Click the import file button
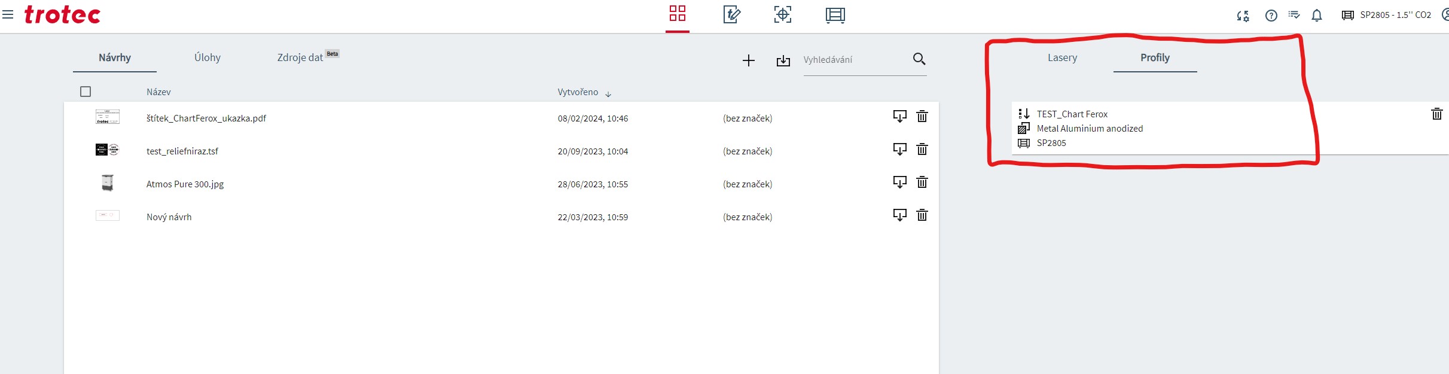The width and height of the screenshot is (1449, 374). [783, 60]
